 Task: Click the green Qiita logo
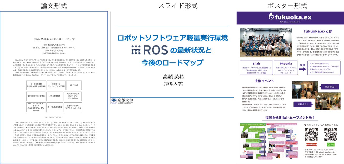click(331, 145)
